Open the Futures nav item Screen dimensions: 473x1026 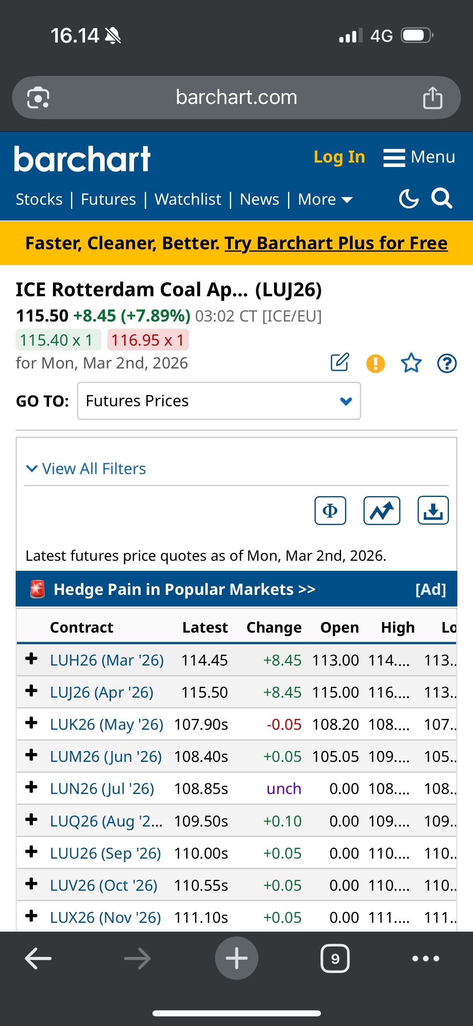[108, 199]
